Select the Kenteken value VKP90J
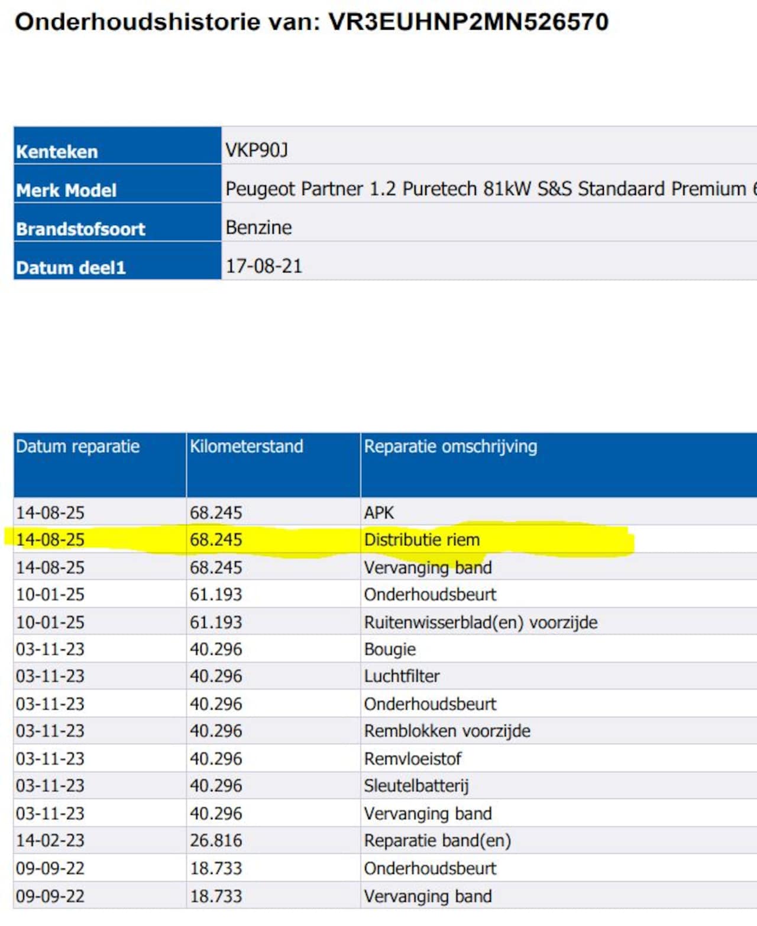Image resolution: width=757 pixels, height=926 pixels. click(256, 150)
